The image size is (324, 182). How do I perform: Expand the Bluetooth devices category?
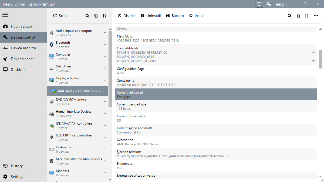105,44
